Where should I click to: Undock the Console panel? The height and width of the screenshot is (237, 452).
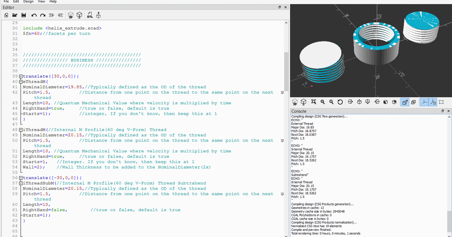(x=443, y=111)
